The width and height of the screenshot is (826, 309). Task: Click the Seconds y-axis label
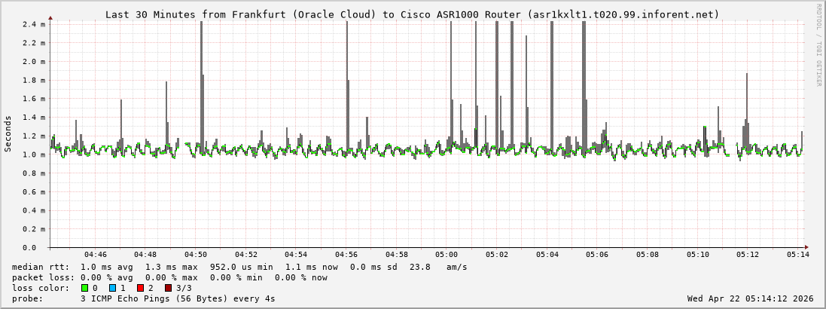8,133
